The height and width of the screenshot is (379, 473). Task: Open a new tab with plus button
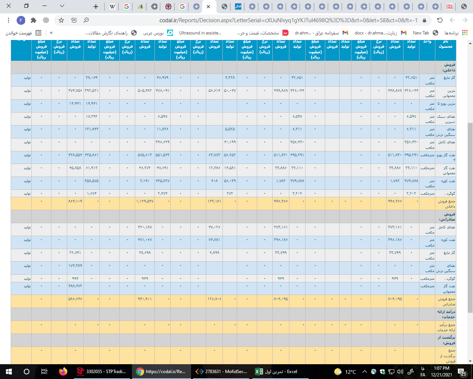[96, 6]
